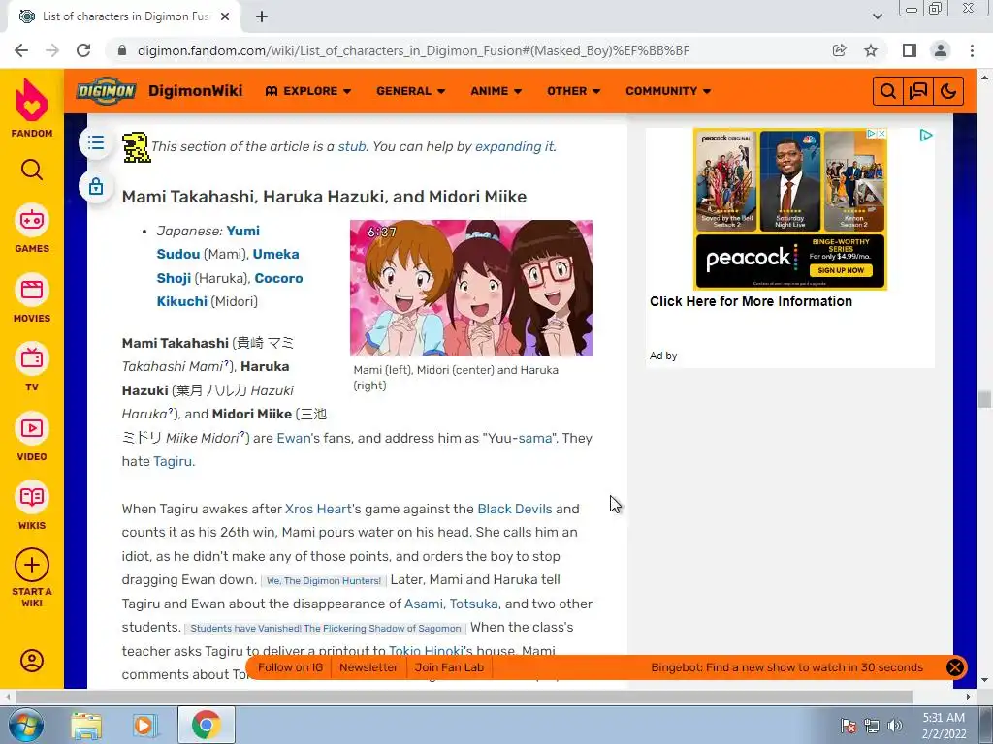993x744 pixels.
Task: Click the DigimonWiki title link
Action: [x=196, y=91]
